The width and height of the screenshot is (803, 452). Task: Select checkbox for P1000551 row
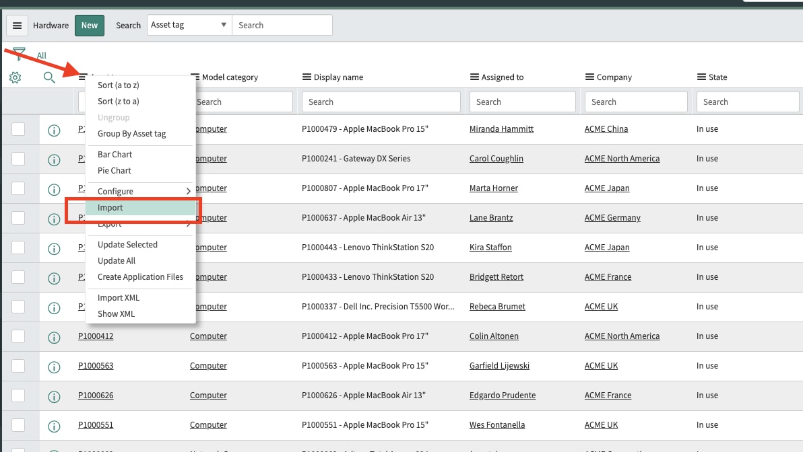18,425
